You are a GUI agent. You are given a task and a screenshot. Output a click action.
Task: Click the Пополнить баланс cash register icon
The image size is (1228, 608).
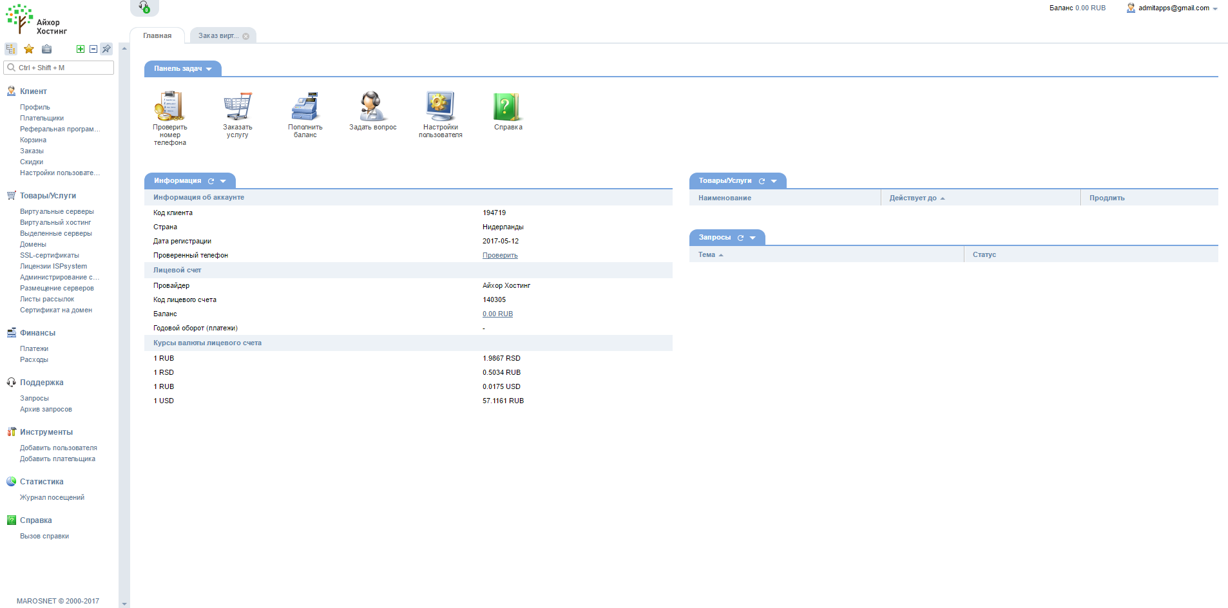click(x=305, y=106)
